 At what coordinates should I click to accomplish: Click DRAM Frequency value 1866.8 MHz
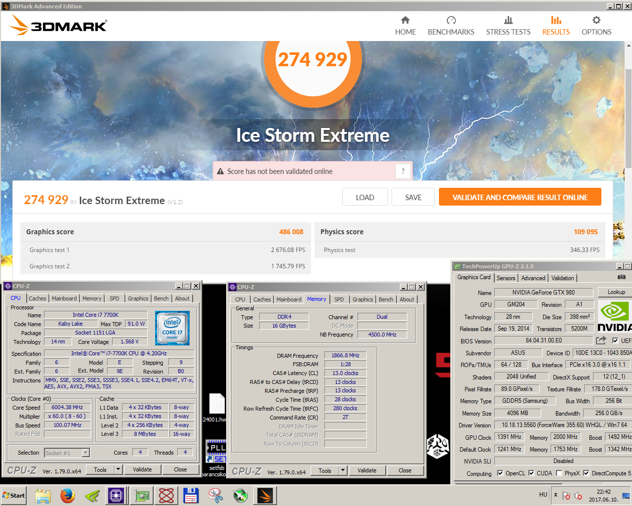pyautogui.click(x=345, y=355)
